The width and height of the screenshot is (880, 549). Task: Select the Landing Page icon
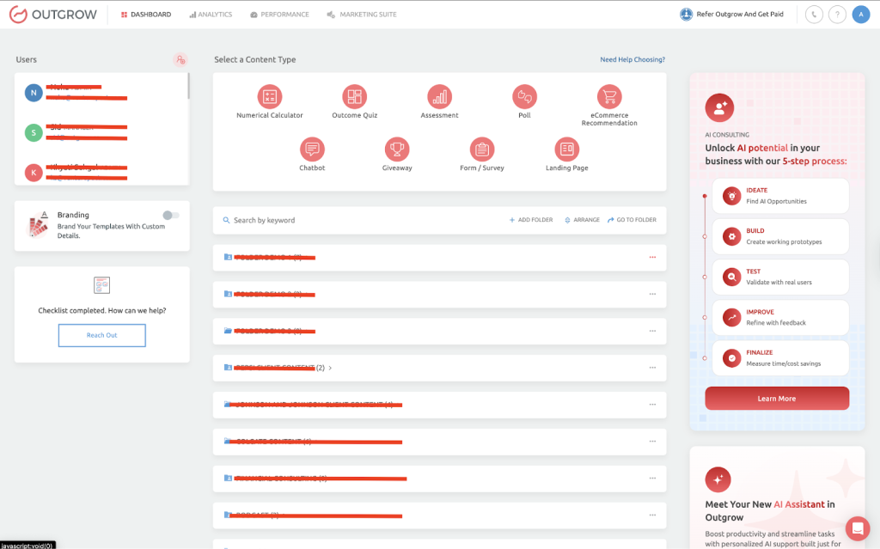(x=566, y=149)
